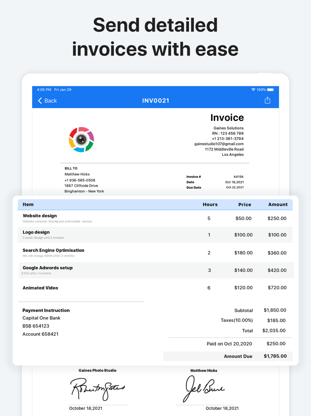Tap the Subtotal $1,850.00 value
This screenshot has width=311, height=416.
click(x=275, y=310)
